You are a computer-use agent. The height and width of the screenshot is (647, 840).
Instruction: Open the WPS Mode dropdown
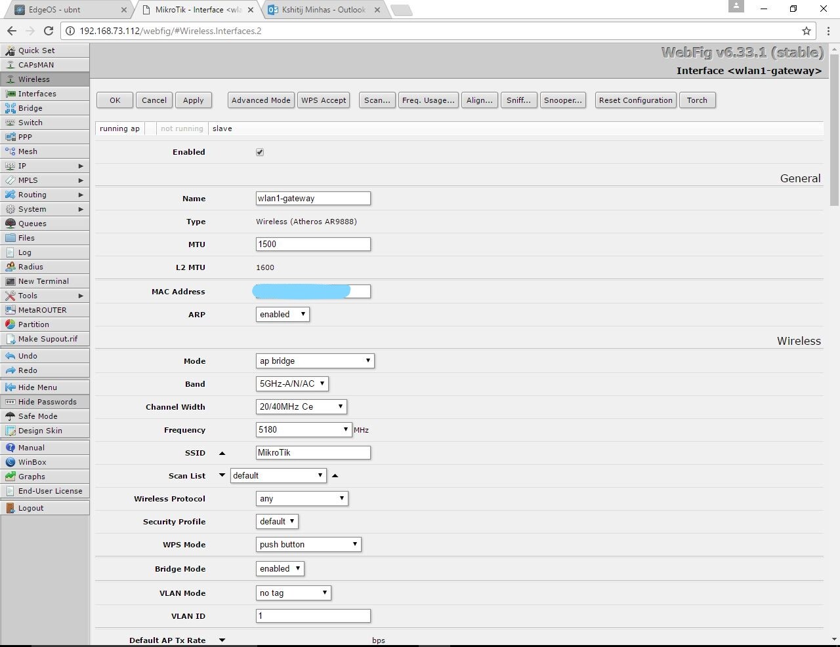(x=308, y=545)
